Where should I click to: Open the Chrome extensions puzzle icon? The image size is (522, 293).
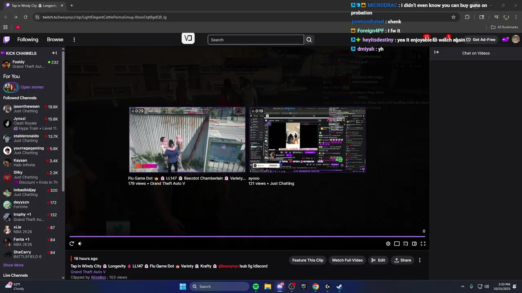coord(467,17)
